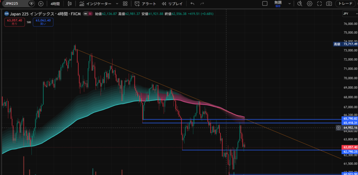Click the 高値 62,981.37 legend value
This screenshot has width=358, height=175.
(x=129, y=14)
